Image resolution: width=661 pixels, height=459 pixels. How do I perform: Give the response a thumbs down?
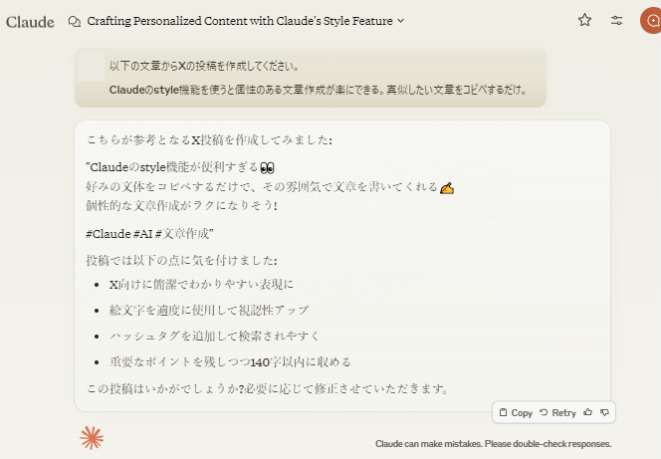point(604,412)
